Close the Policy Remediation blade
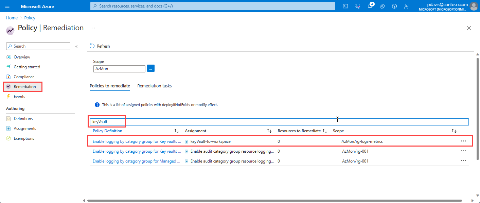Screen dimensions: 480x203 469,28
